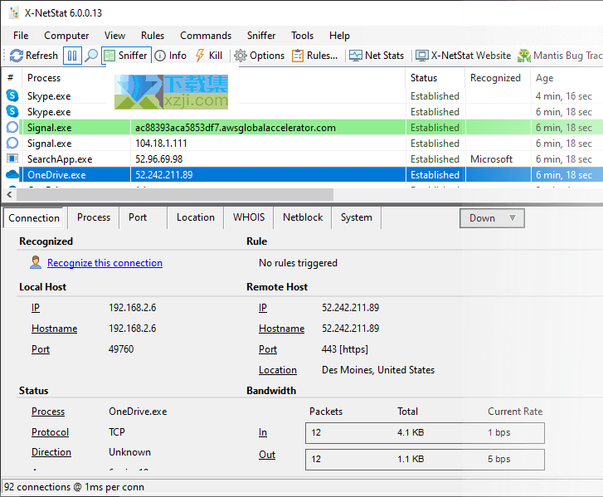Sort by the Status column header
This screenshot has height=497, width=603.
[x=435, y=78]
